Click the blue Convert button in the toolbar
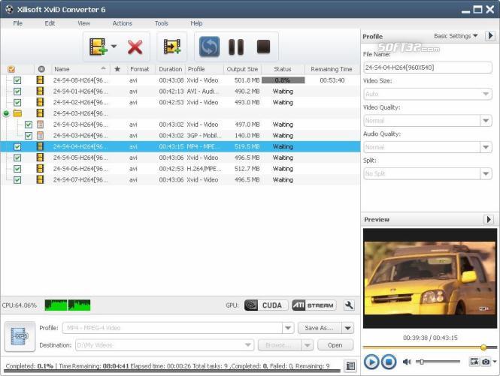Image resolution: width=500 pixels, height=376 pixels. [x=209, y=47]
